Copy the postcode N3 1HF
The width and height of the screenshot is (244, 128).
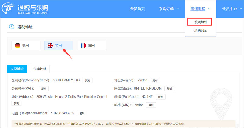160,97
